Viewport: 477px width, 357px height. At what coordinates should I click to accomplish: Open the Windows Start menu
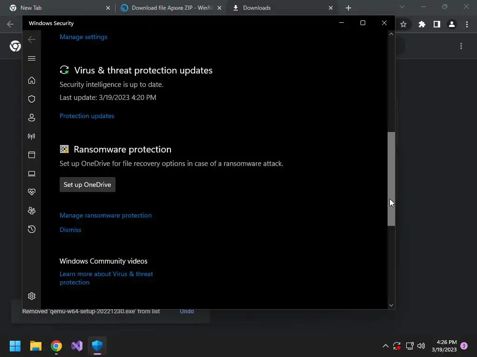point(15,346)
